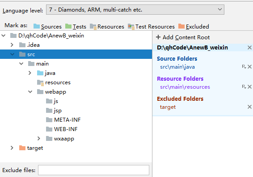This screenshot has height=177, width=253.
Task: Select the wxaapp tree row label
Action: (64, 139)
